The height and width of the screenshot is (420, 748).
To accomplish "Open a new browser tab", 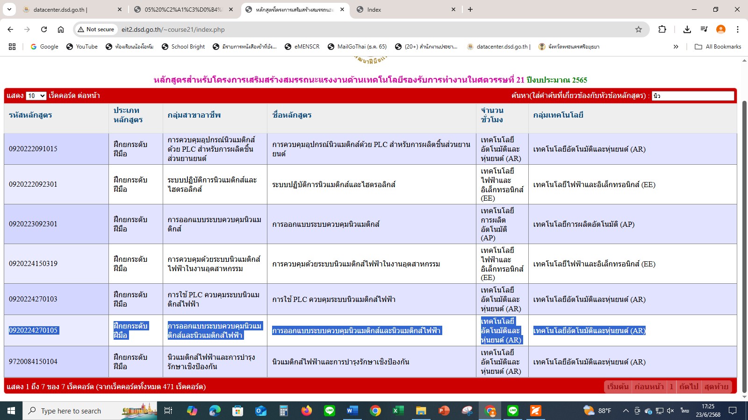I will click(470, 9).
